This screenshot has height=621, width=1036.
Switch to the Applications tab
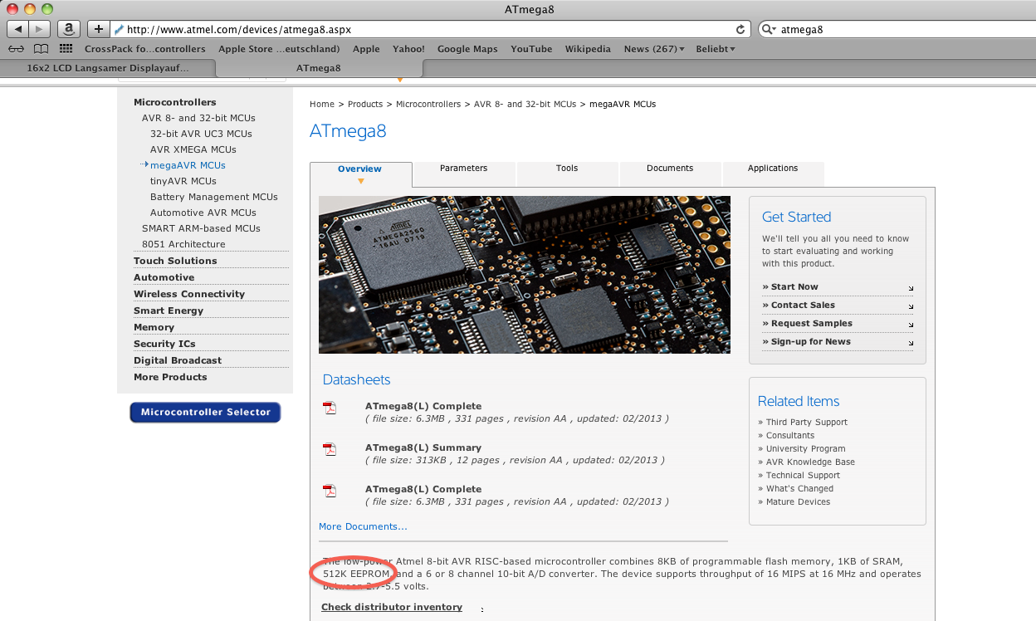tap(773, 173)
